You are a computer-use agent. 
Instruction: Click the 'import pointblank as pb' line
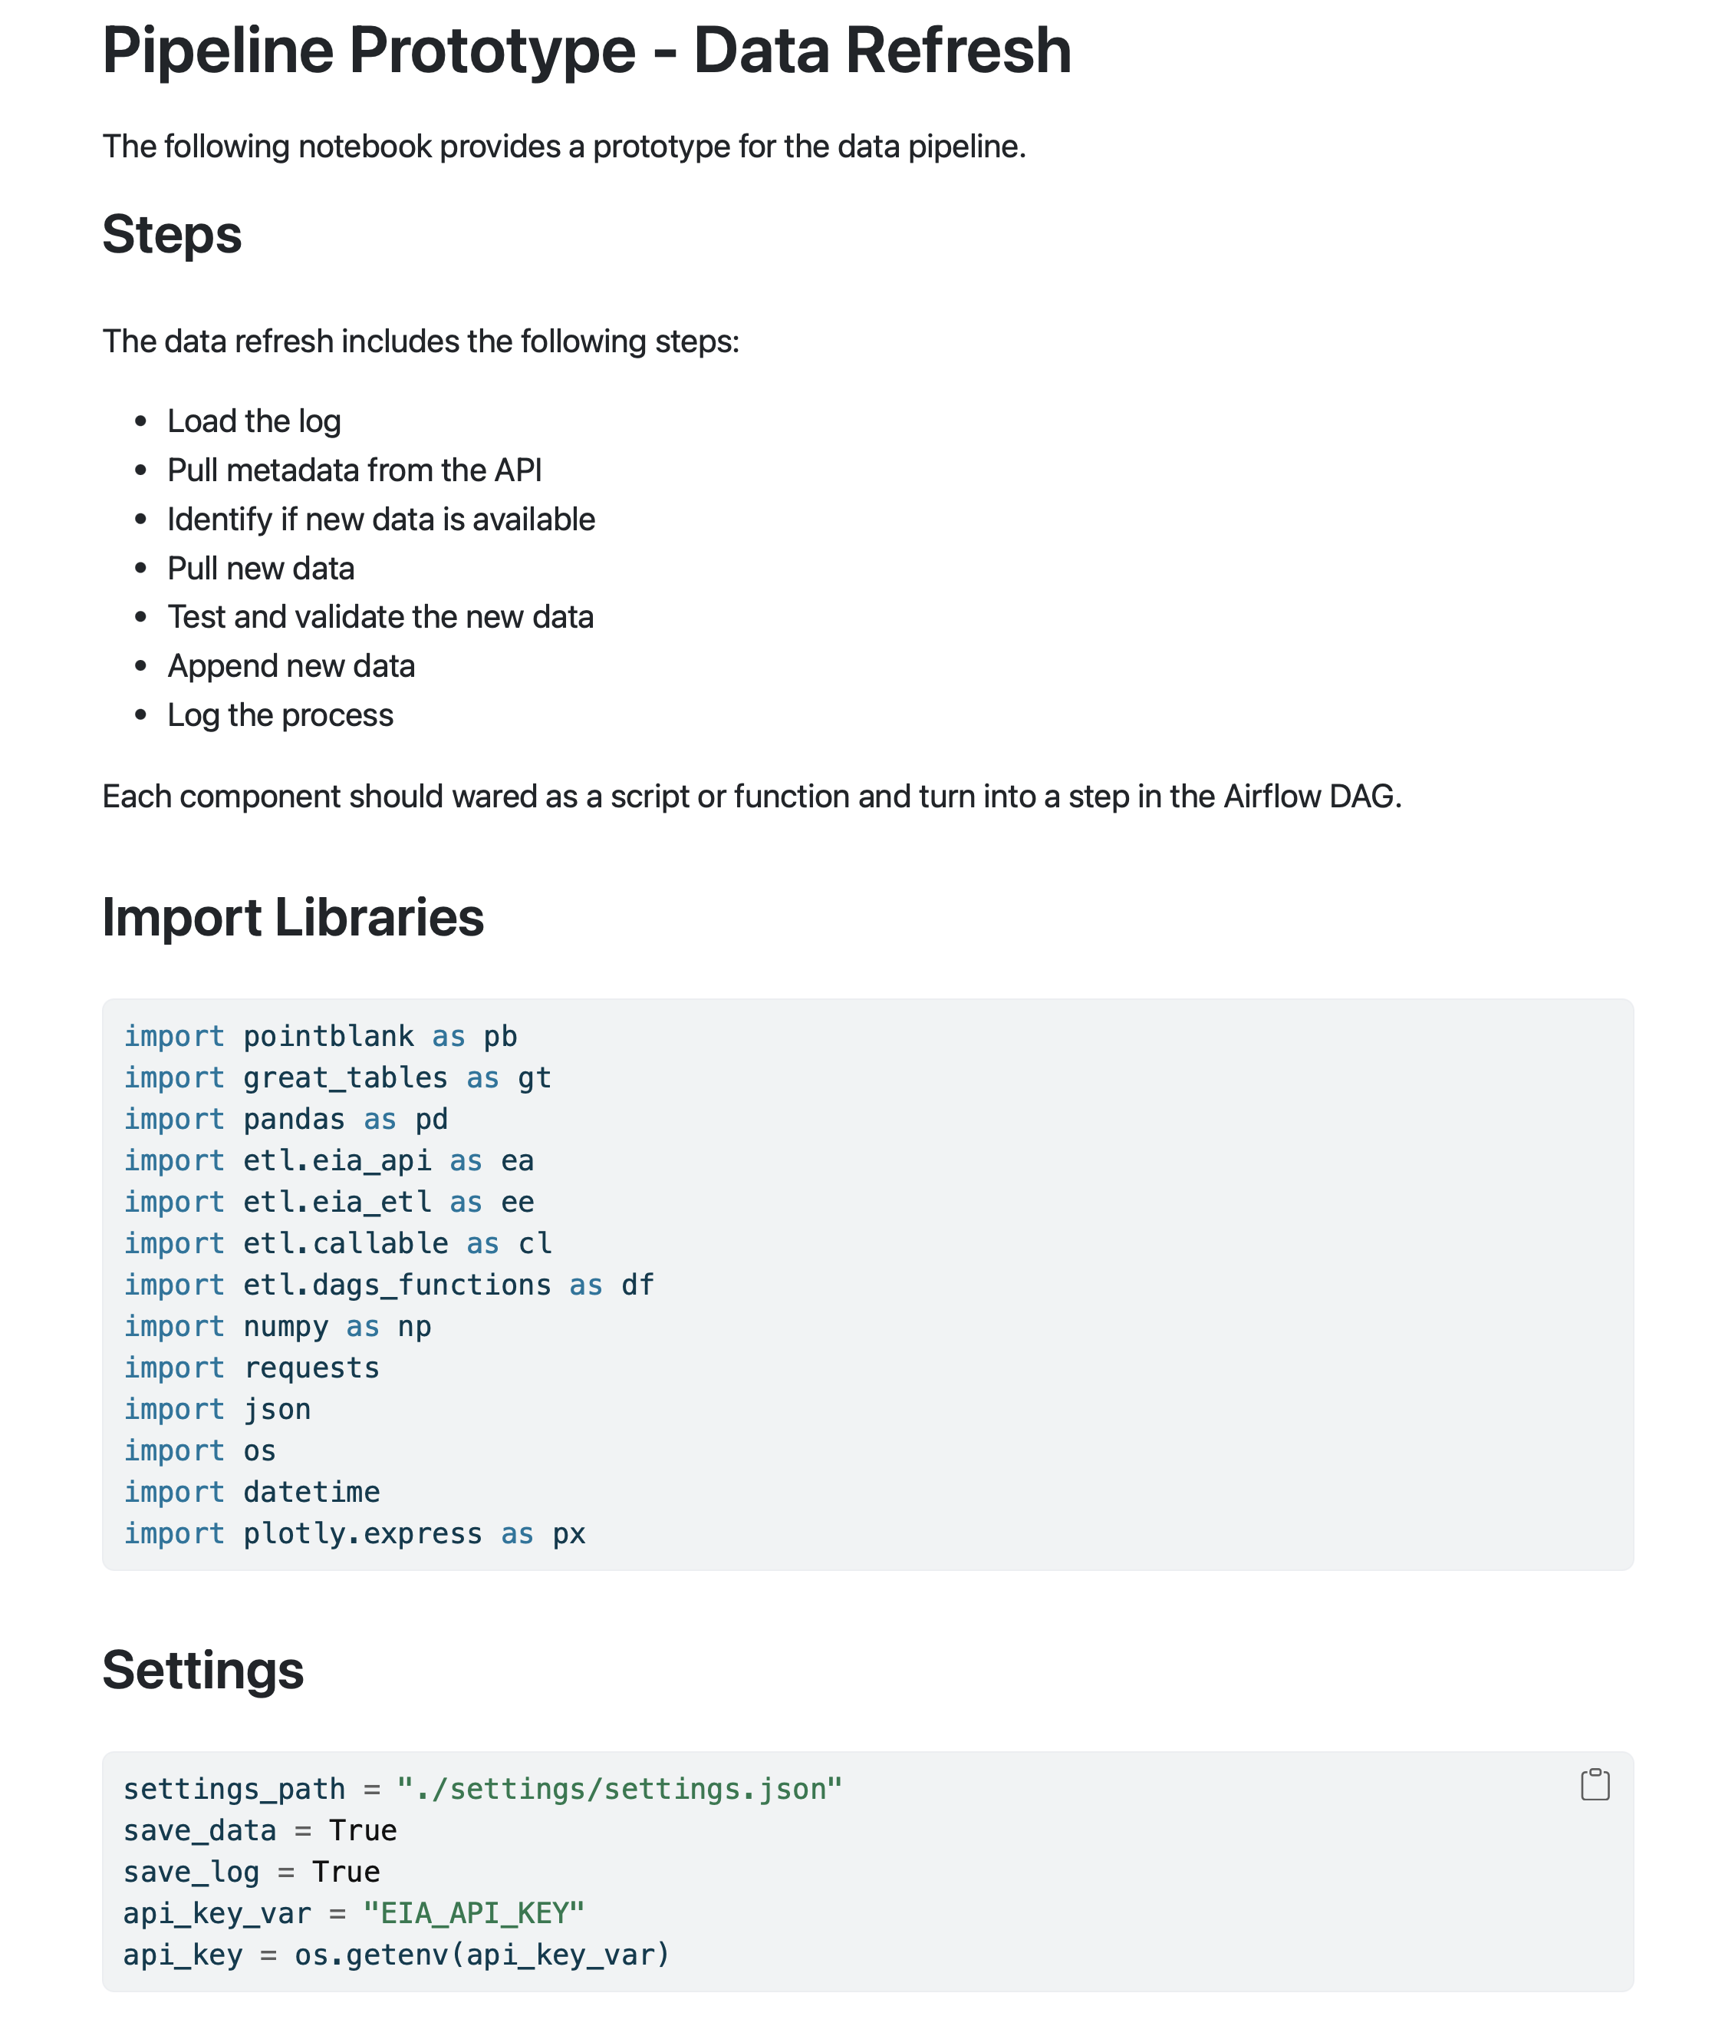coord(320,1036)
